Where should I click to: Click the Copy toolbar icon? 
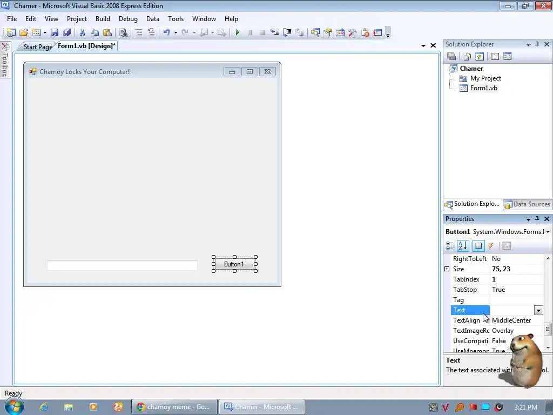click(x=95, y=32)
